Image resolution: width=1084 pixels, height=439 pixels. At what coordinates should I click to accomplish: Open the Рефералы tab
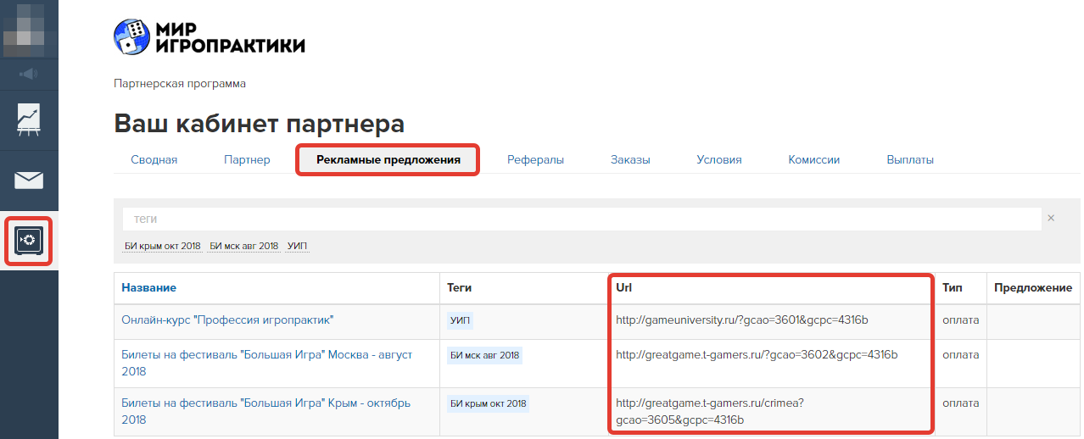(x=535, y=159)
